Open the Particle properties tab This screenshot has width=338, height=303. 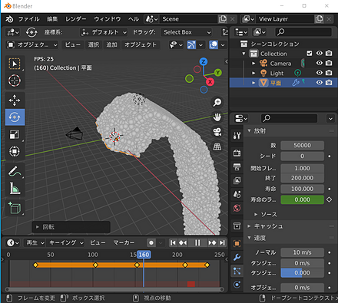click(237, 271)
